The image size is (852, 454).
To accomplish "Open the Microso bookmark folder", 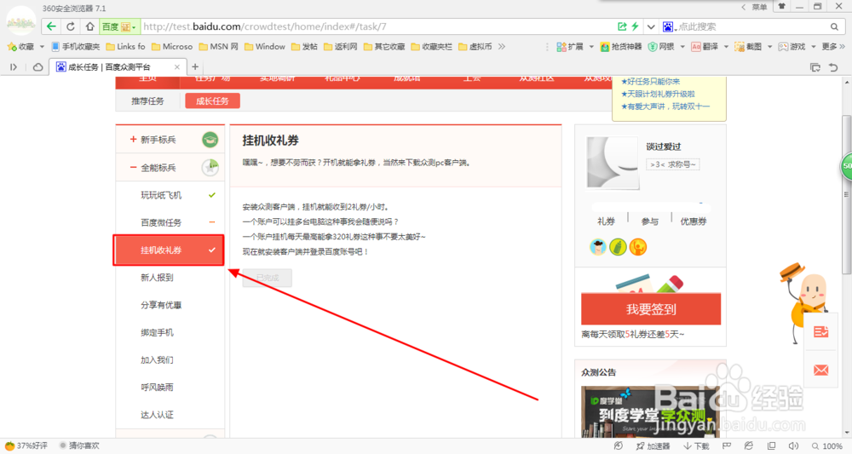I will coord(172,47).
